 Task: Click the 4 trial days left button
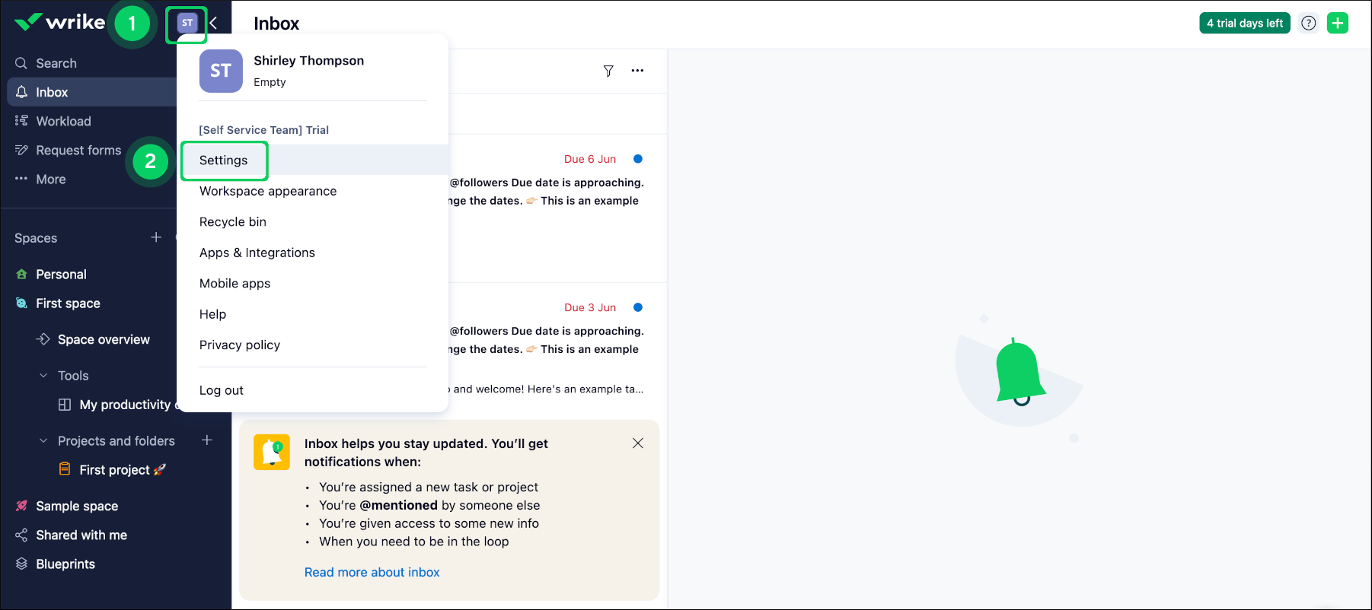[x=1244, y=23]
